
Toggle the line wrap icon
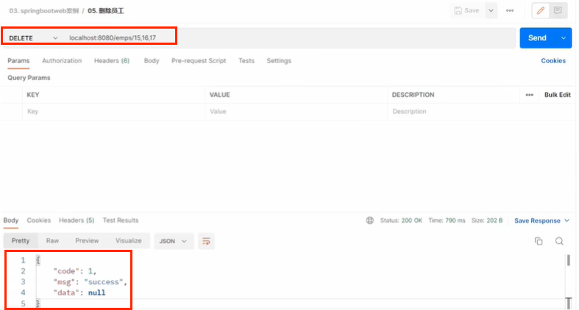tap(206, 242)
